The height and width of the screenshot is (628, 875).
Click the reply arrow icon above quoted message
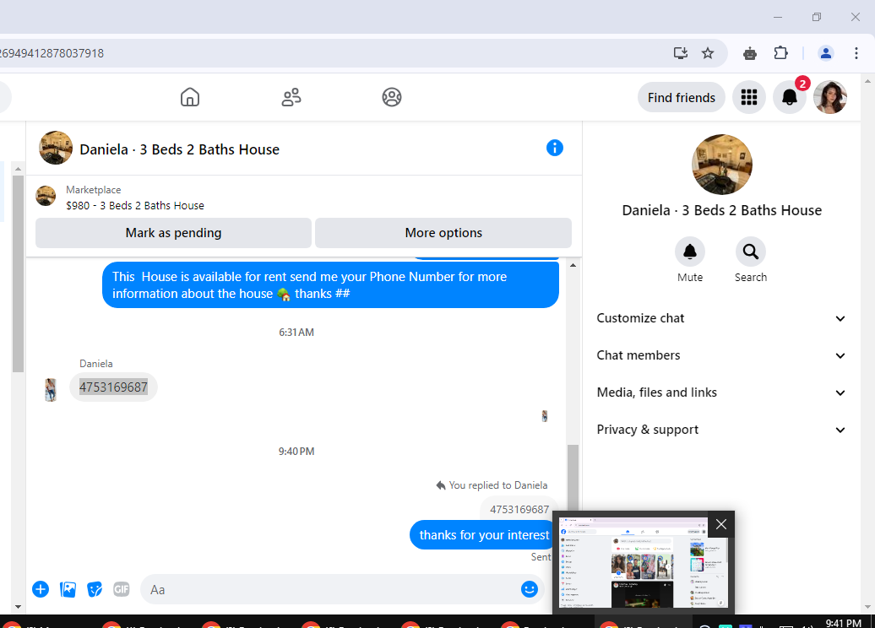[440, 485]
